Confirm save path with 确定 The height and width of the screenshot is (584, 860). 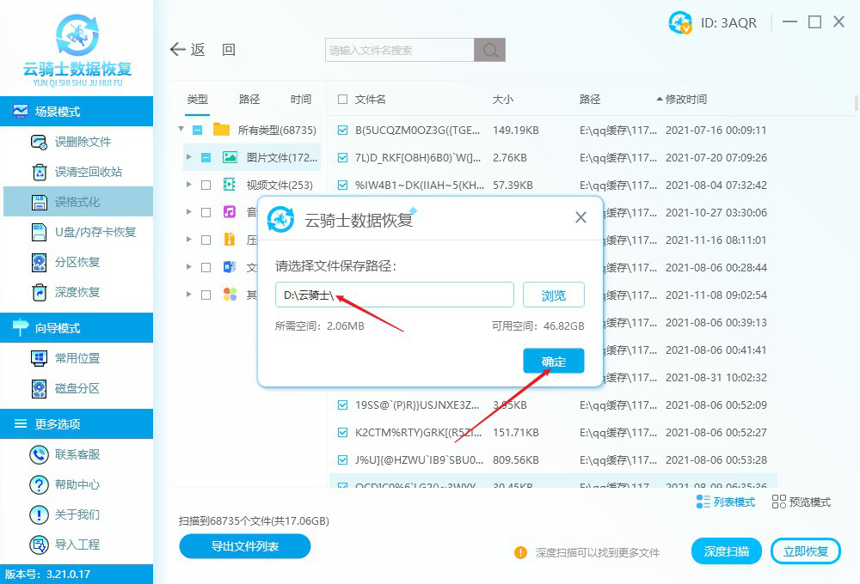pyautogui.click(x=553, y=361)
